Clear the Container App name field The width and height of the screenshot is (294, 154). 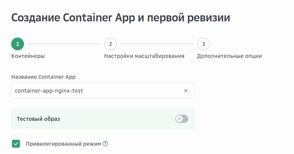point(186,91)
